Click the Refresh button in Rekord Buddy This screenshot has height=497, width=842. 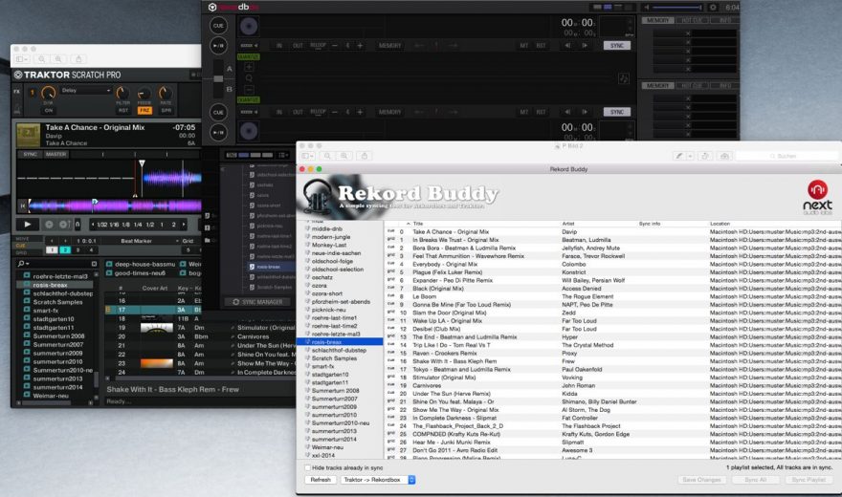320,480
